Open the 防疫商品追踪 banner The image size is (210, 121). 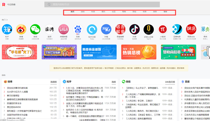(99, 52)
